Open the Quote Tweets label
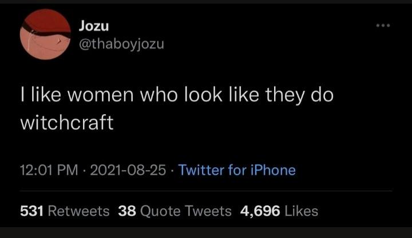 coord(185,211)
